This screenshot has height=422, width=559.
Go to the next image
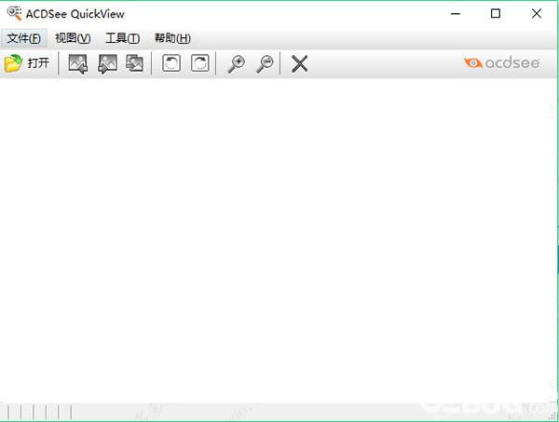[107, 63]
